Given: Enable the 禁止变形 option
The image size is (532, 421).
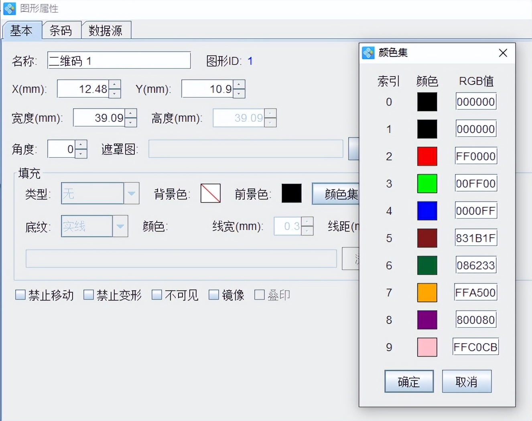Looking at the screenshot, I should 88,295.
